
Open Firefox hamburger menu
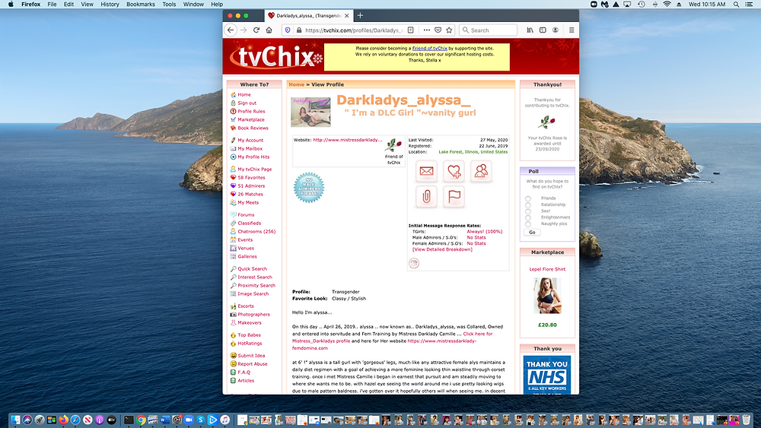pos(572,30)
